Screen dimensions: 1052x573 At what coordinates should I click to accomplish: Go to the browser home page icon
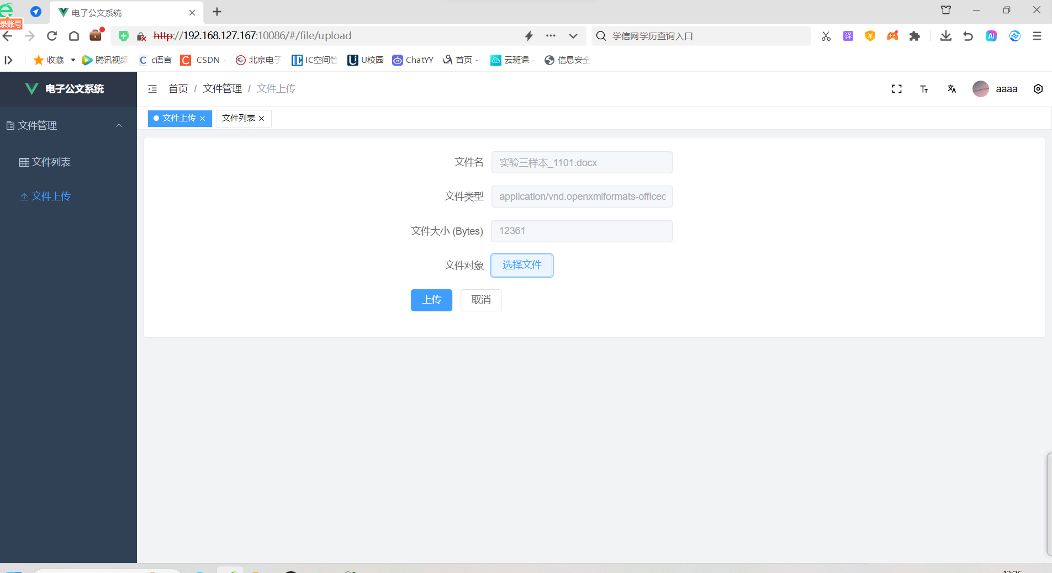[74, 36]
